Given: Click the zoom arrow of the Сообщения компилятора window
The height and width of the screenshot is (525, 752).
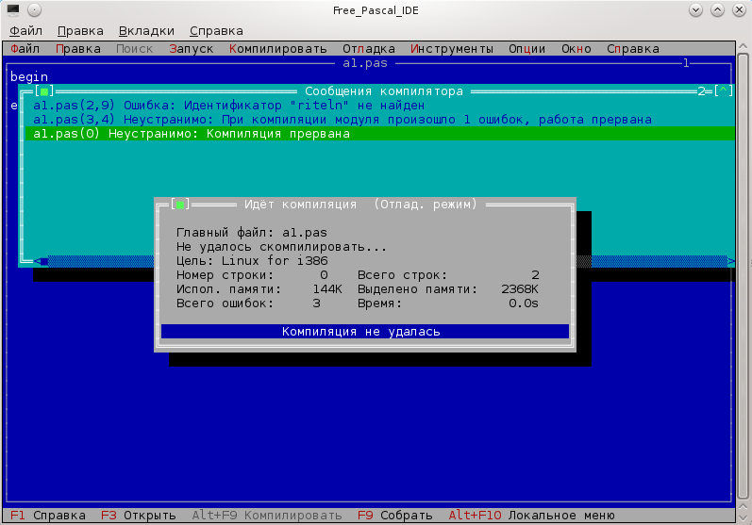Looking at the screenshot, I should (x=723, y=91).
